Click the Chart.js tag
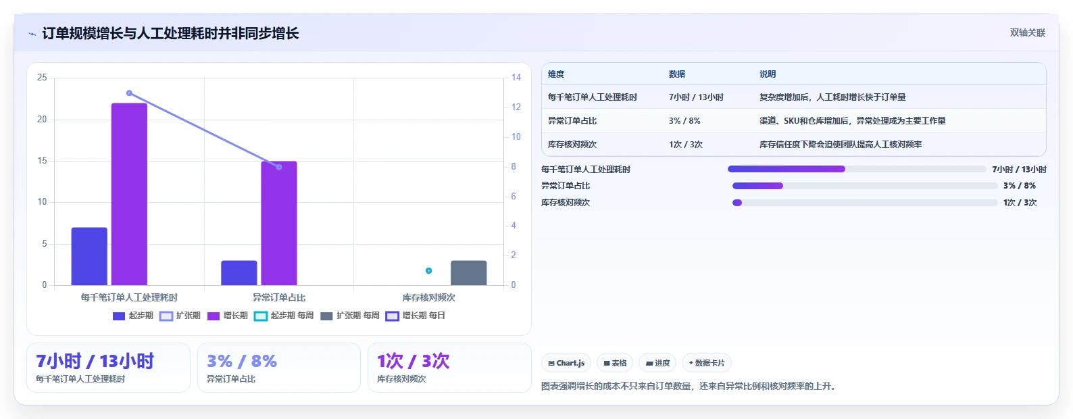This screenshot has width=1073, height=419. click(x=566, y=363)
